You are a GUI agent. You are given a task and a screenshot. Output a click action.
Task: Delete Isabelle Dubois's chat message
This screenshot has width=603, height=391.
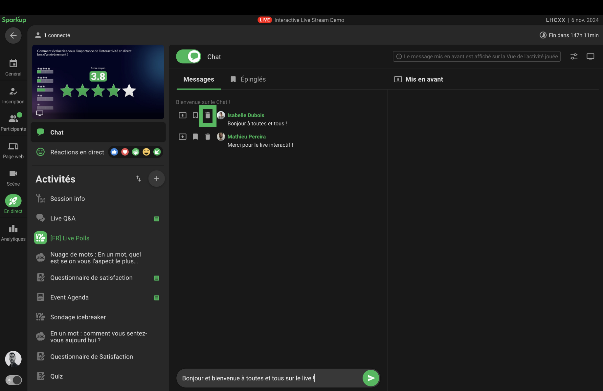click(x=208, y=115)
